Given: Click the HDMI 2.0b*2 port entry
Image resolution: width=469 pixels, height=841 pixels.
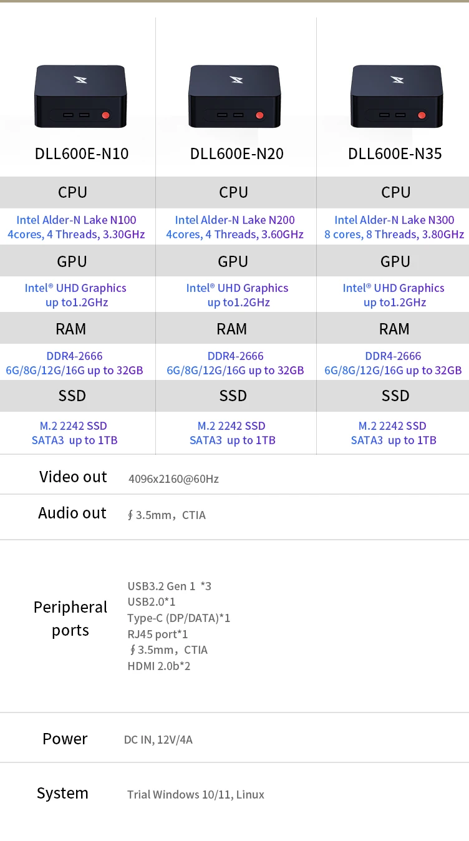Looking at the screenshot, I should pos(159,666).
